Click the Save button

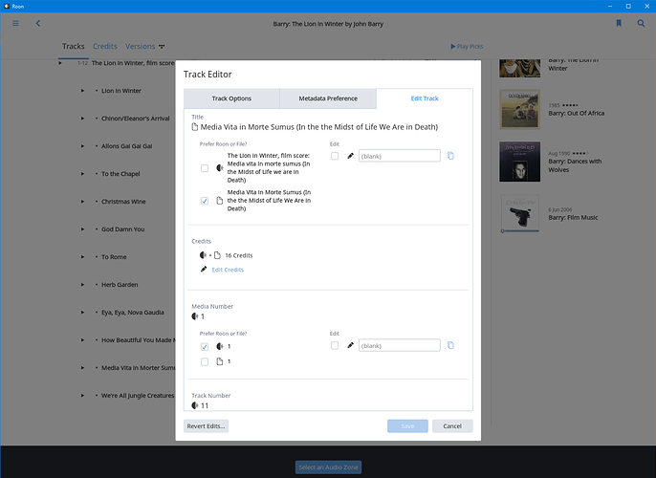pyautogui.click(x=407, y=426)
